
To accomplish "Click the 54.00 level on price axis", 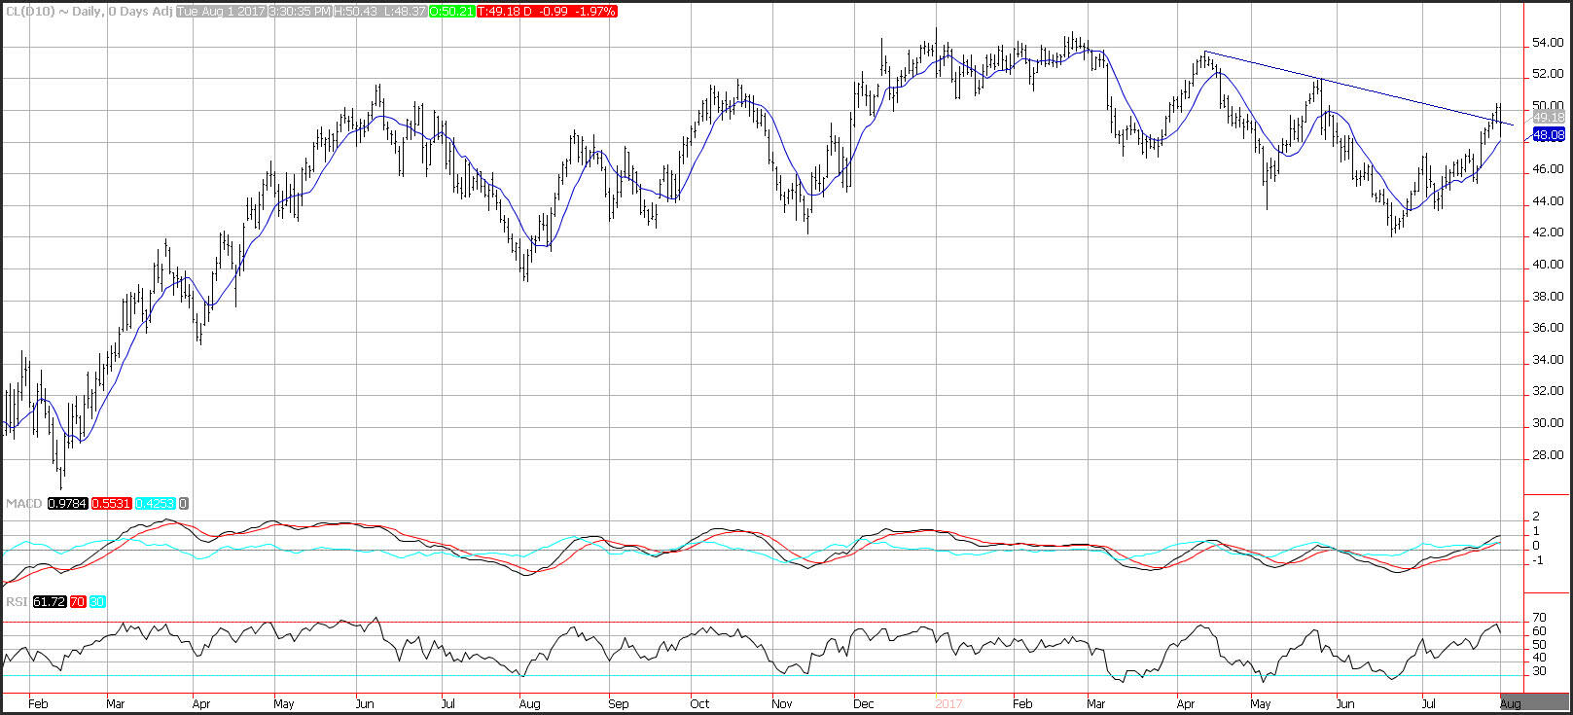I will tap(1548, 43).
